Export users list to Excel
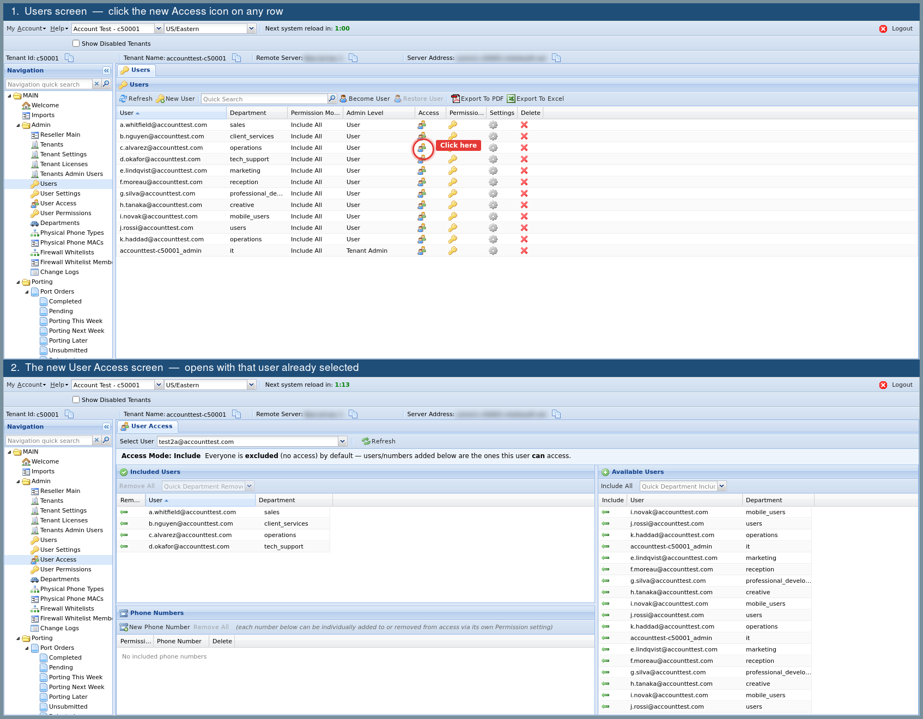The width and height of the screenshot is (923, 719). pos(536,99)
